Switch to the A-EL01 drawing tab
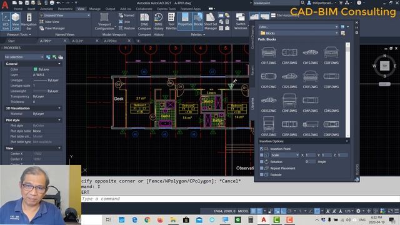 point(78,41)
